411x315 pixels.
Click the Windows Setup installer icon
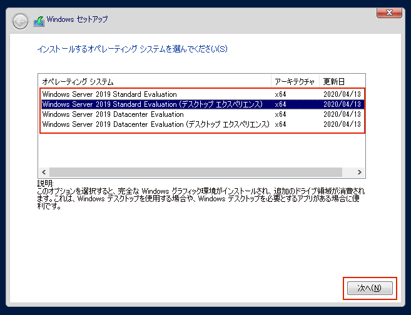pyautogui.click(x=39, y=21)
